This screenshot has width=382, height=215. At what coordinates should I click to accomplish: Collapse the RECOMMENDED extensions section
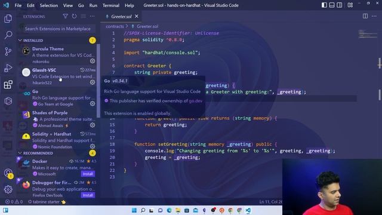coord(38,153)
